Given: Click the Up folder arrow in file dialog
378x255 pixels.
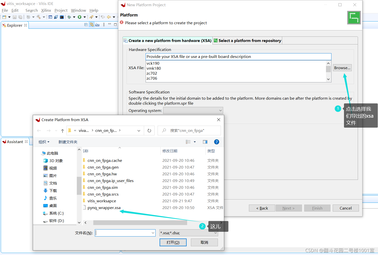Looking at the screenshot, I should click(x=63, y=131).
